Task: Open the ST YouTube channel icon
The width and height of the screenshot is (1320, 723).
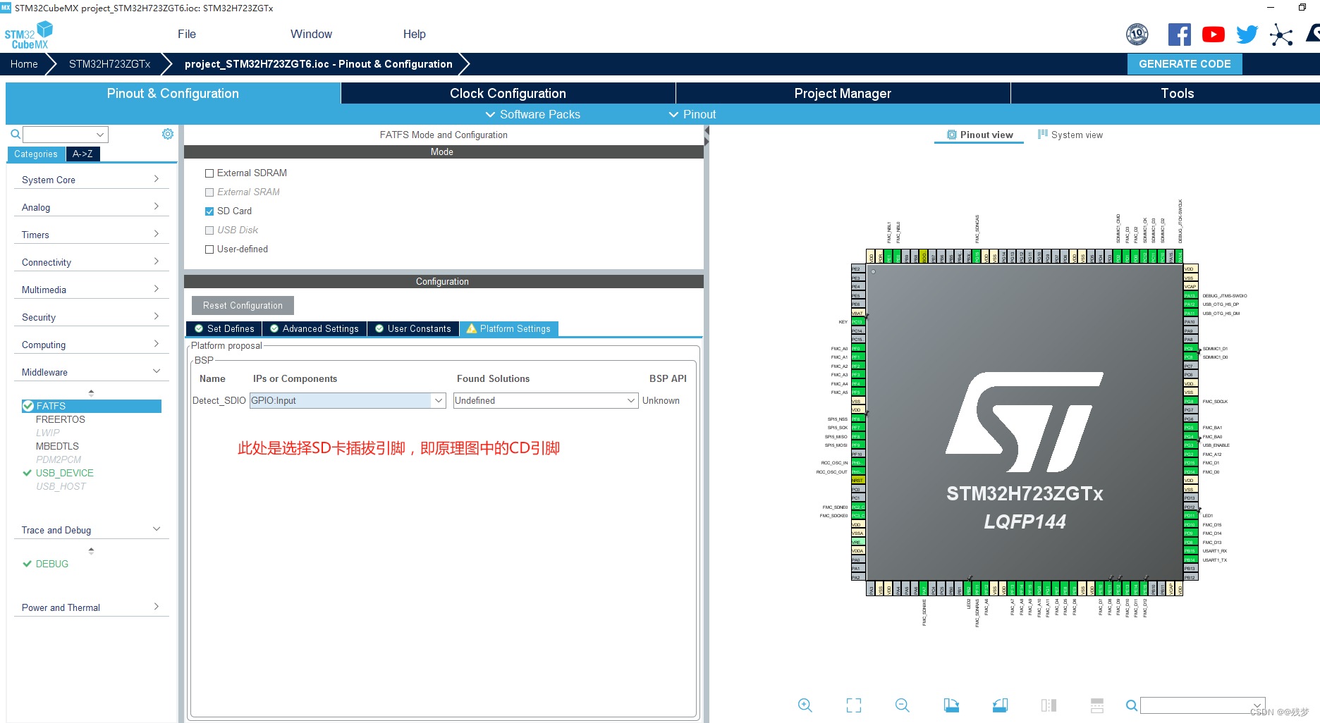Action: (x=1214, y=35)
